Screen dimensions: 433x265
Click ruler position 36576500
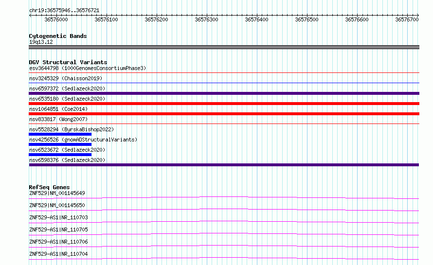307,19
